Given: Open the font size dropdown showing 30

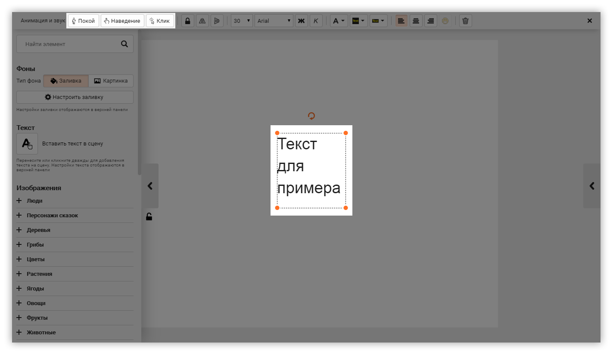Looking at the screenshot, I should 242,21.
